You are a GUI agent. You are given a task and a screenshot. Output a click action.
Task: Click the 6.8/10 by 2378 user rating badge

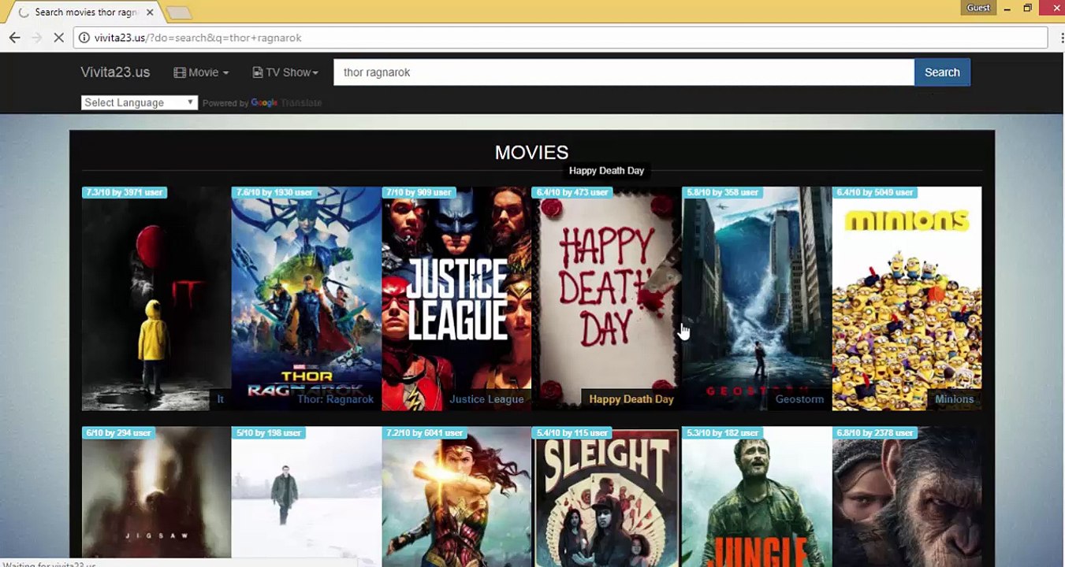(875, 432)
